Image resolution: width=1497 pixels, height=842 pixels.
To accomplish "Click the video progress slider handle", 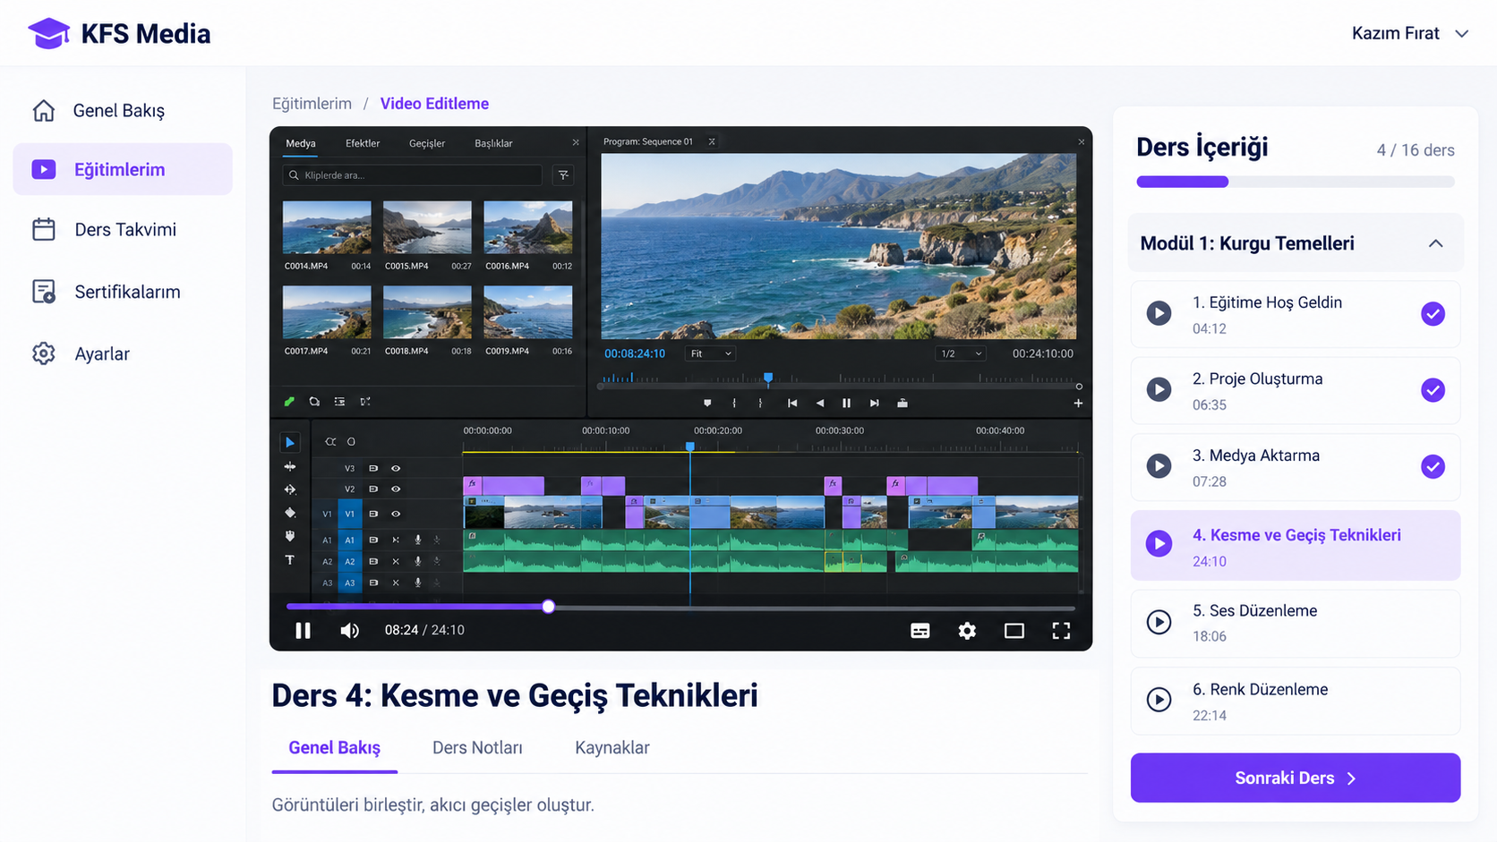I will pos(548,607).
